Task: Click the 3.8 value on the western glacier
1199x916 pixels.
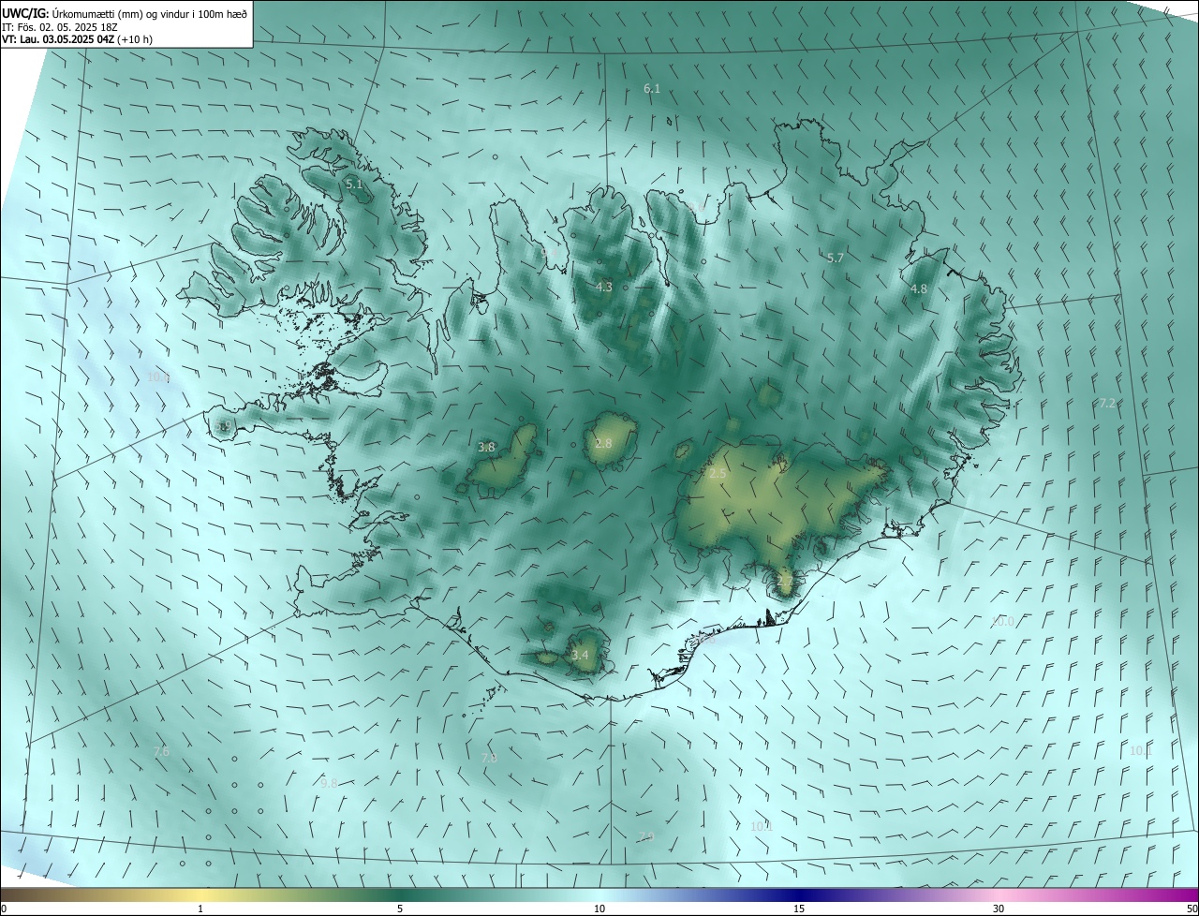Action: coord(486,448)
